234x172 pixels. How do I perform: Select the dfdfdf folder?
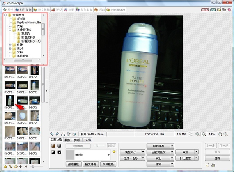(x=21, y=19)
